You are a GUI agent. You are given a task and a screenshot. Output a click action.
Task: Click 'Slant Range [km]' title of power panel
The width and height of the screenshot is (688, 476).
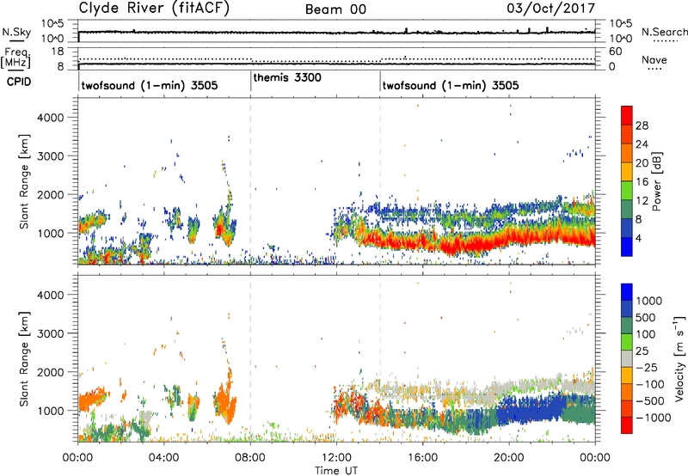coord(24,181)
